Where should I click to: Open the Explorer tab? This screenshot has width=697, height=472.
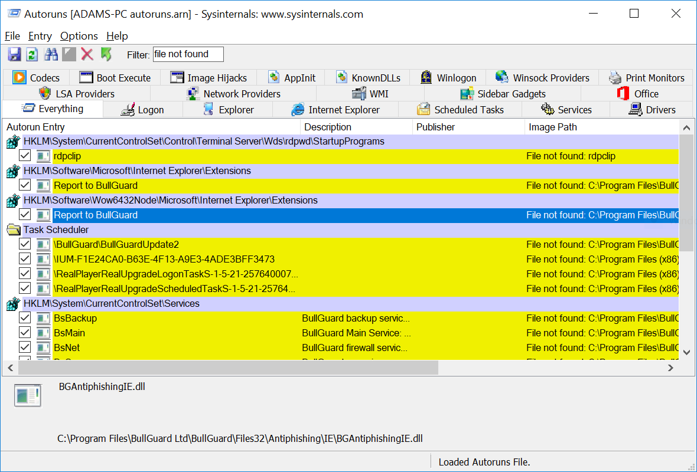(228, 110)
